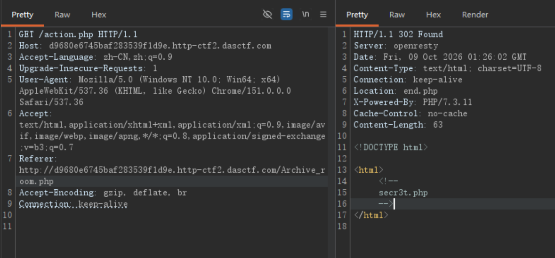Click the Safari/537.36 text in User-Agent
The width and height of the screenshot is (555, 258).
51,102
